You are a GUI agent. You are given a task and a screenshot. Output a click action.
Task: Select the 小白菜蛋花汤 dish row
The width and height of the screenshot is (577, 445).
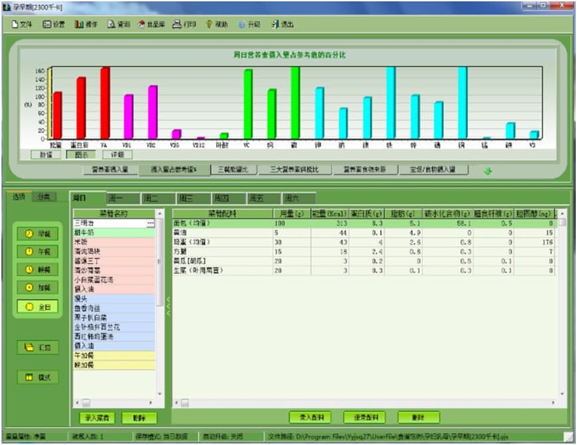pos(114,280)
